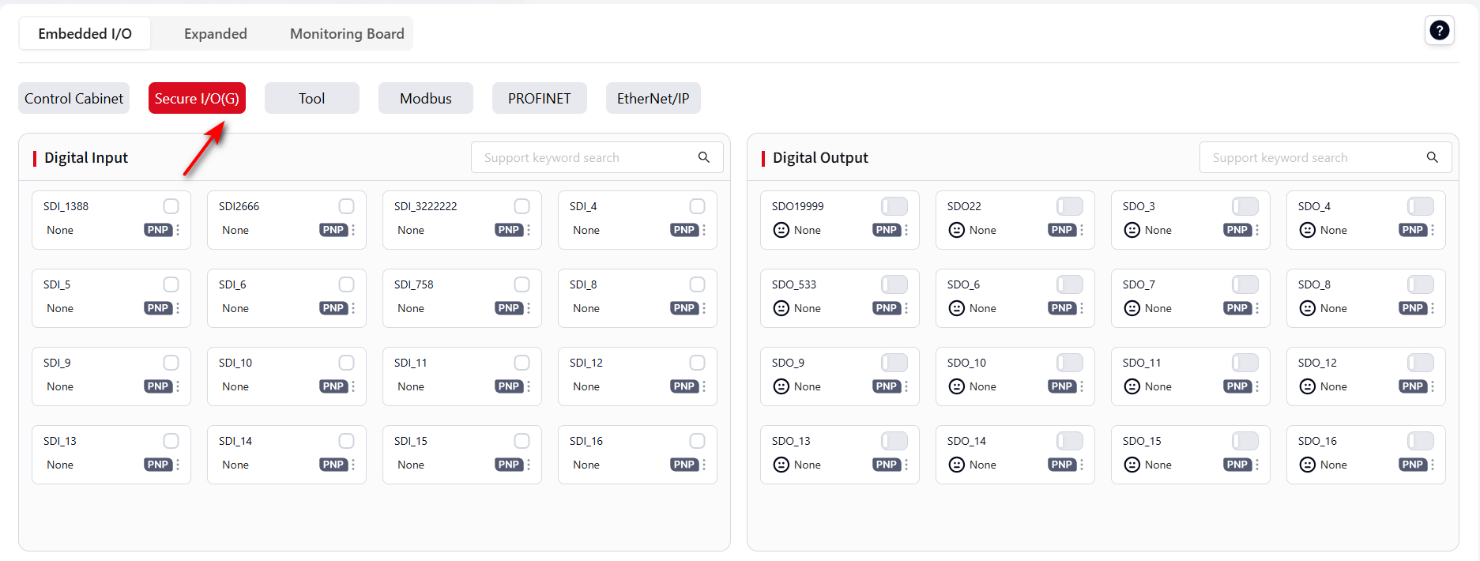Click the face status icon on SDO_15
This screenshot has height=561, width=1480.
1132,465
